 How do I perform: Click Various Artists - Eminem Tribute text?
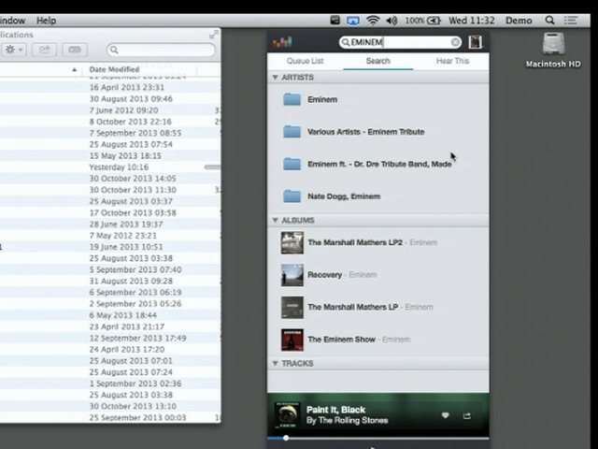click(x=365, y=132)
